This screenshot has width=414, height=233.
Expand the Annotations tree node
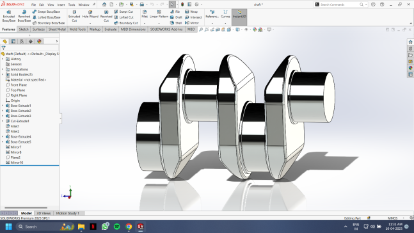click(x=3, y=70)
